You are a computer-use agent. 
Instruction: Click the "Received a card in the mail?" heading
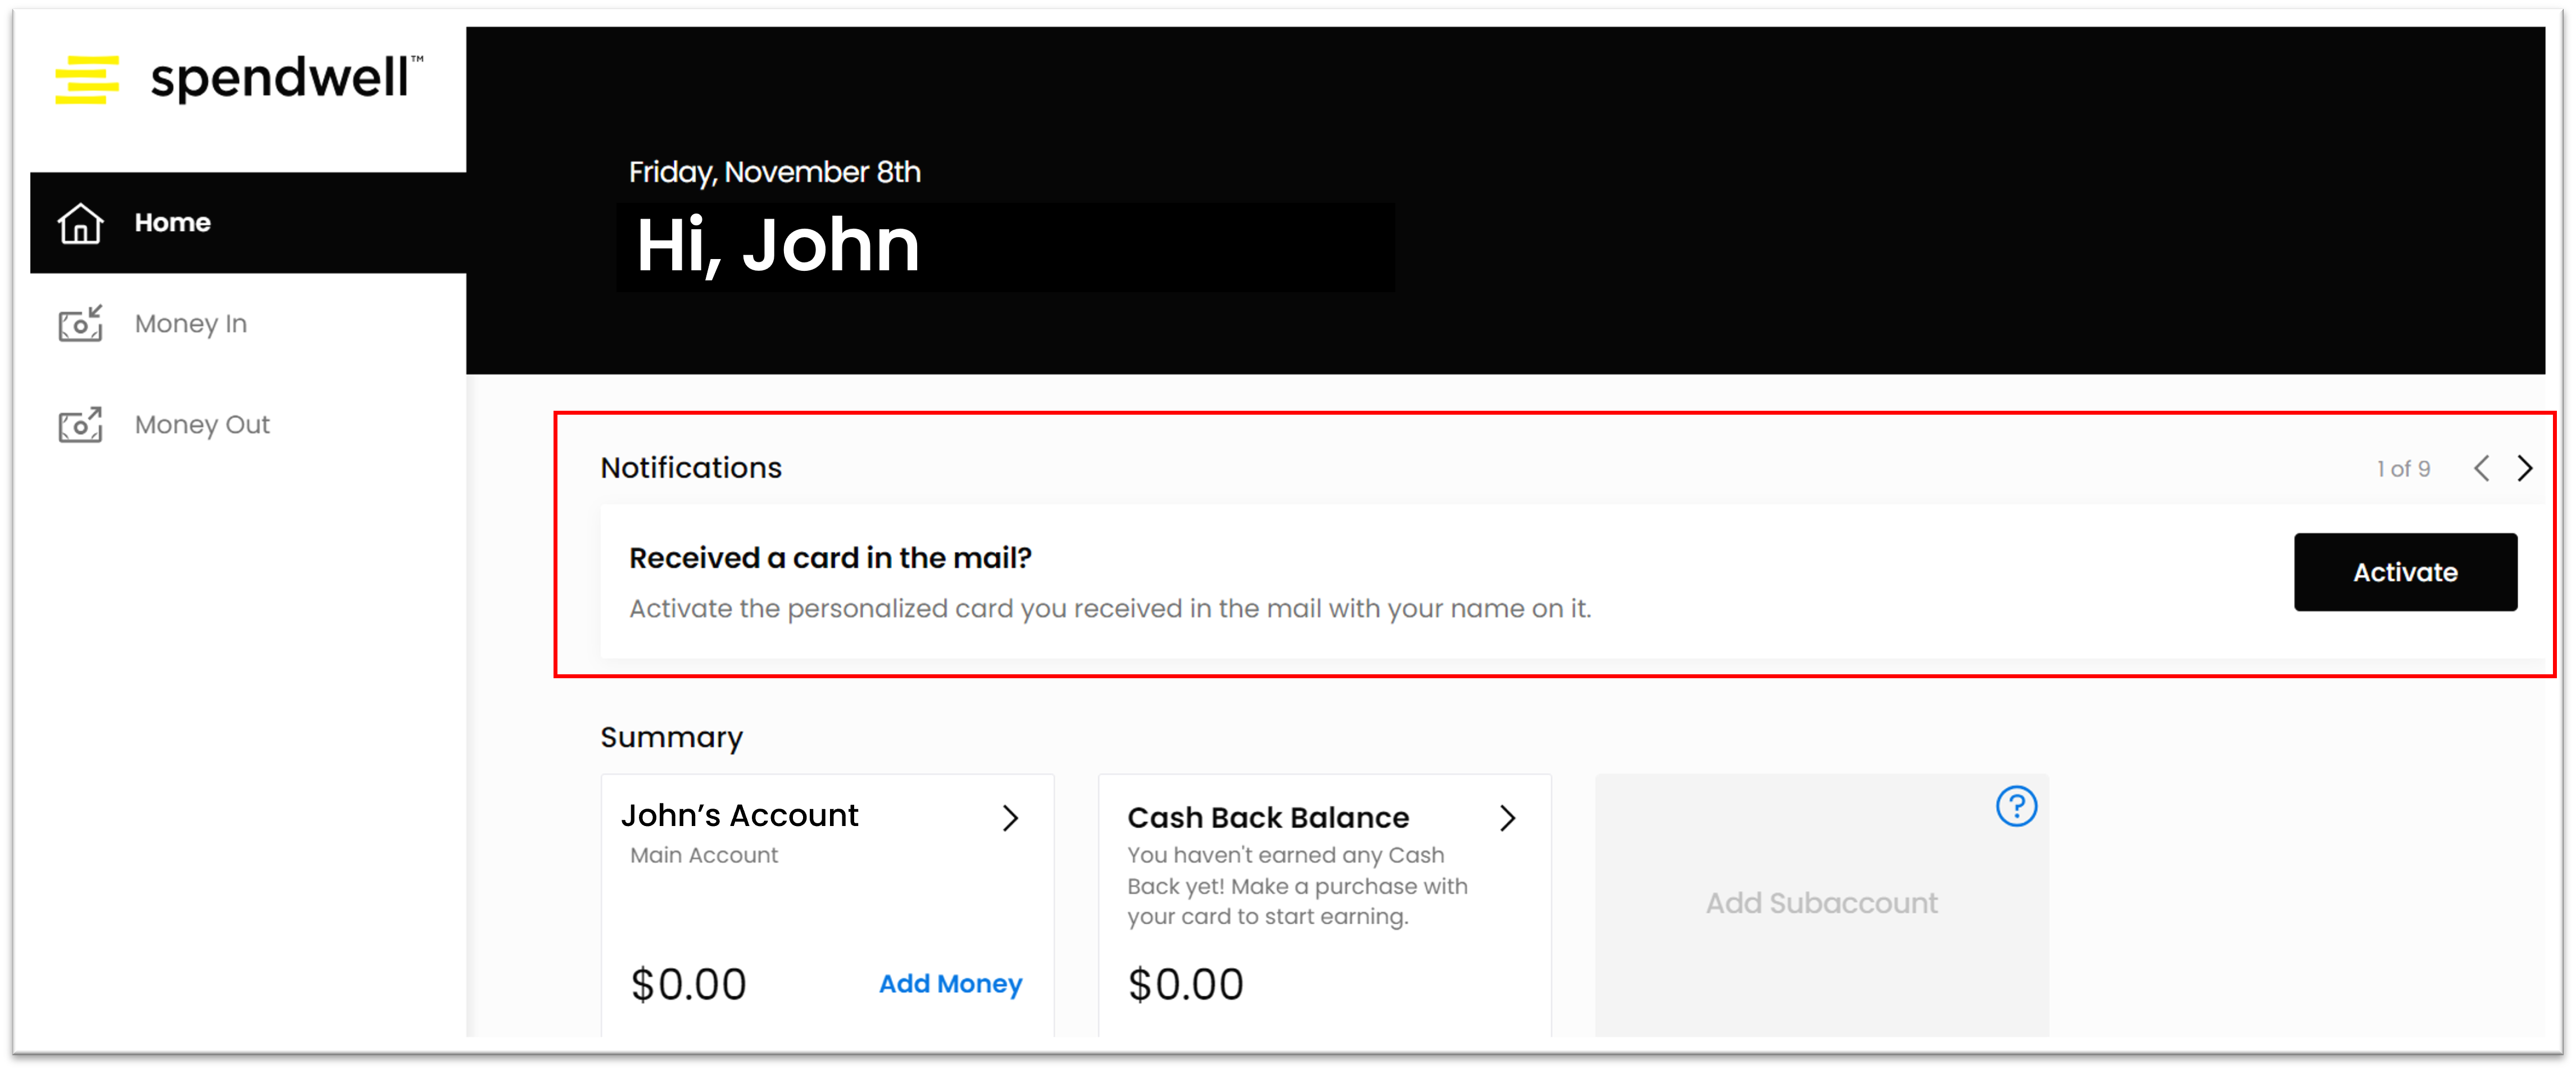[x=830, y=558]
